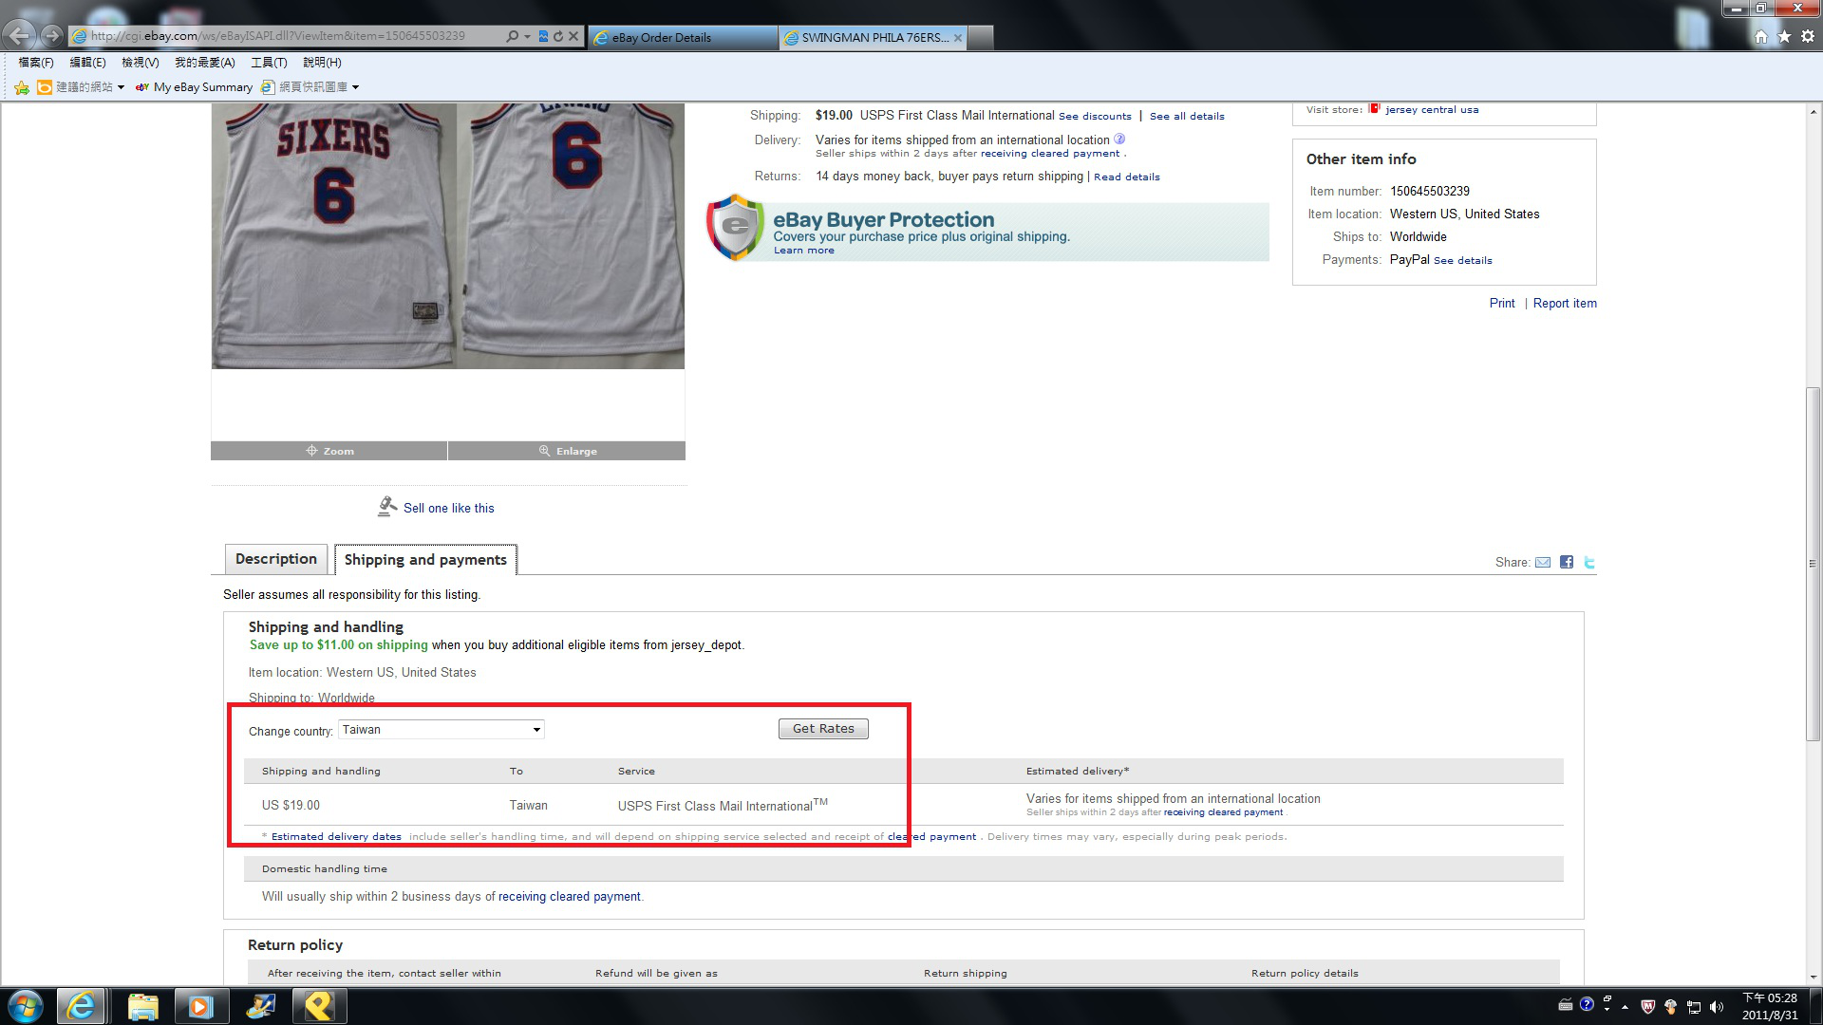
Task: Click the Facebook share icon
Action: click(x=1567, y=562)
